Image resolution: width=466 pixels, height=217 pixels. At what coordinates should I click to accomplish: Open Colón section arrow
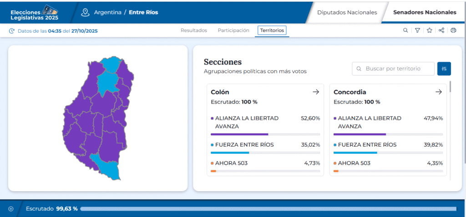[316, 92]
